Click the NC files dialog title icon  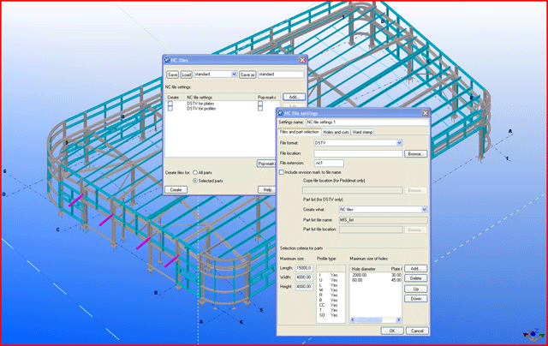click(x=167, y=60)
